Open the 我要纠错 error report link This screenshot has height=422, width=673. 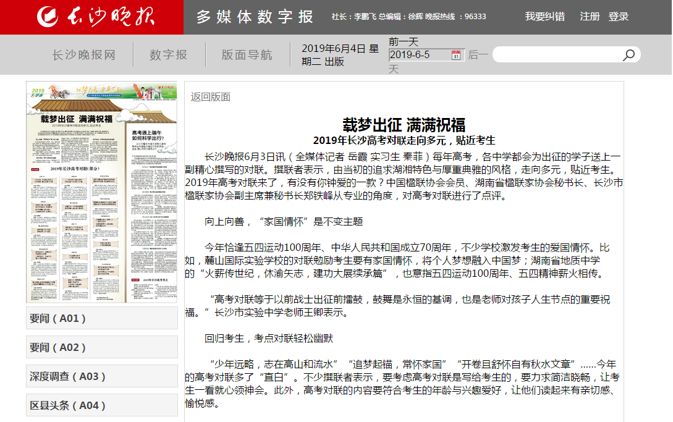click(x=544, y=17)
